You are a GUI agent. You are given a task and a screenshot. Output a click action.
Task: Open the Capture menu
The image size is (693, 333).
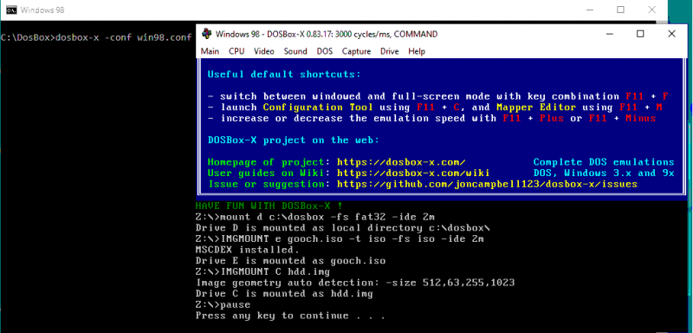coord(356,51)
